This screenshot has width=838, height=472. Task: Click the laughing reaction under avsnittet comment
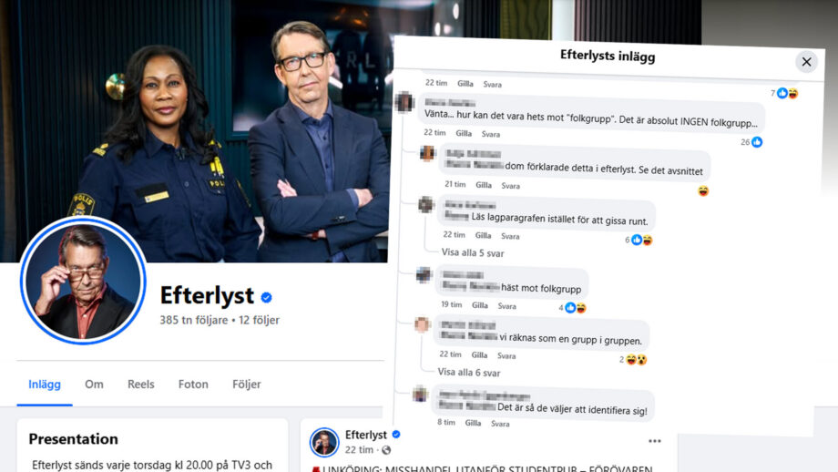pyautogui.click(x=703, y=191)
